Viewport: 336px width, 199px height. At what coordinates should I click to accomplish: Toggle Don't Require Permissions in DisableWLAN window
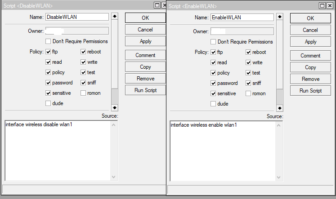(x=48, y=41)
